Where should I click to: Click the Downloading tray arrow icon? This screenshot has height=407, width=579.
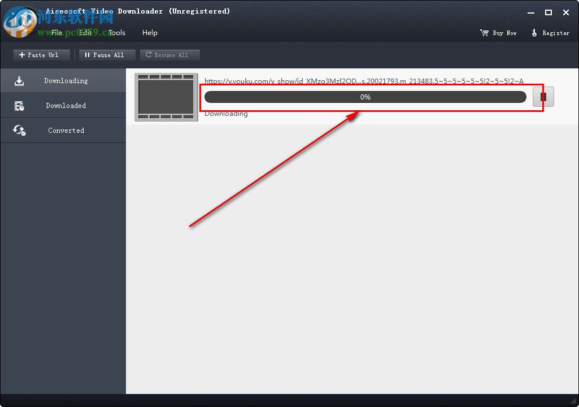(x=19, y=81)
